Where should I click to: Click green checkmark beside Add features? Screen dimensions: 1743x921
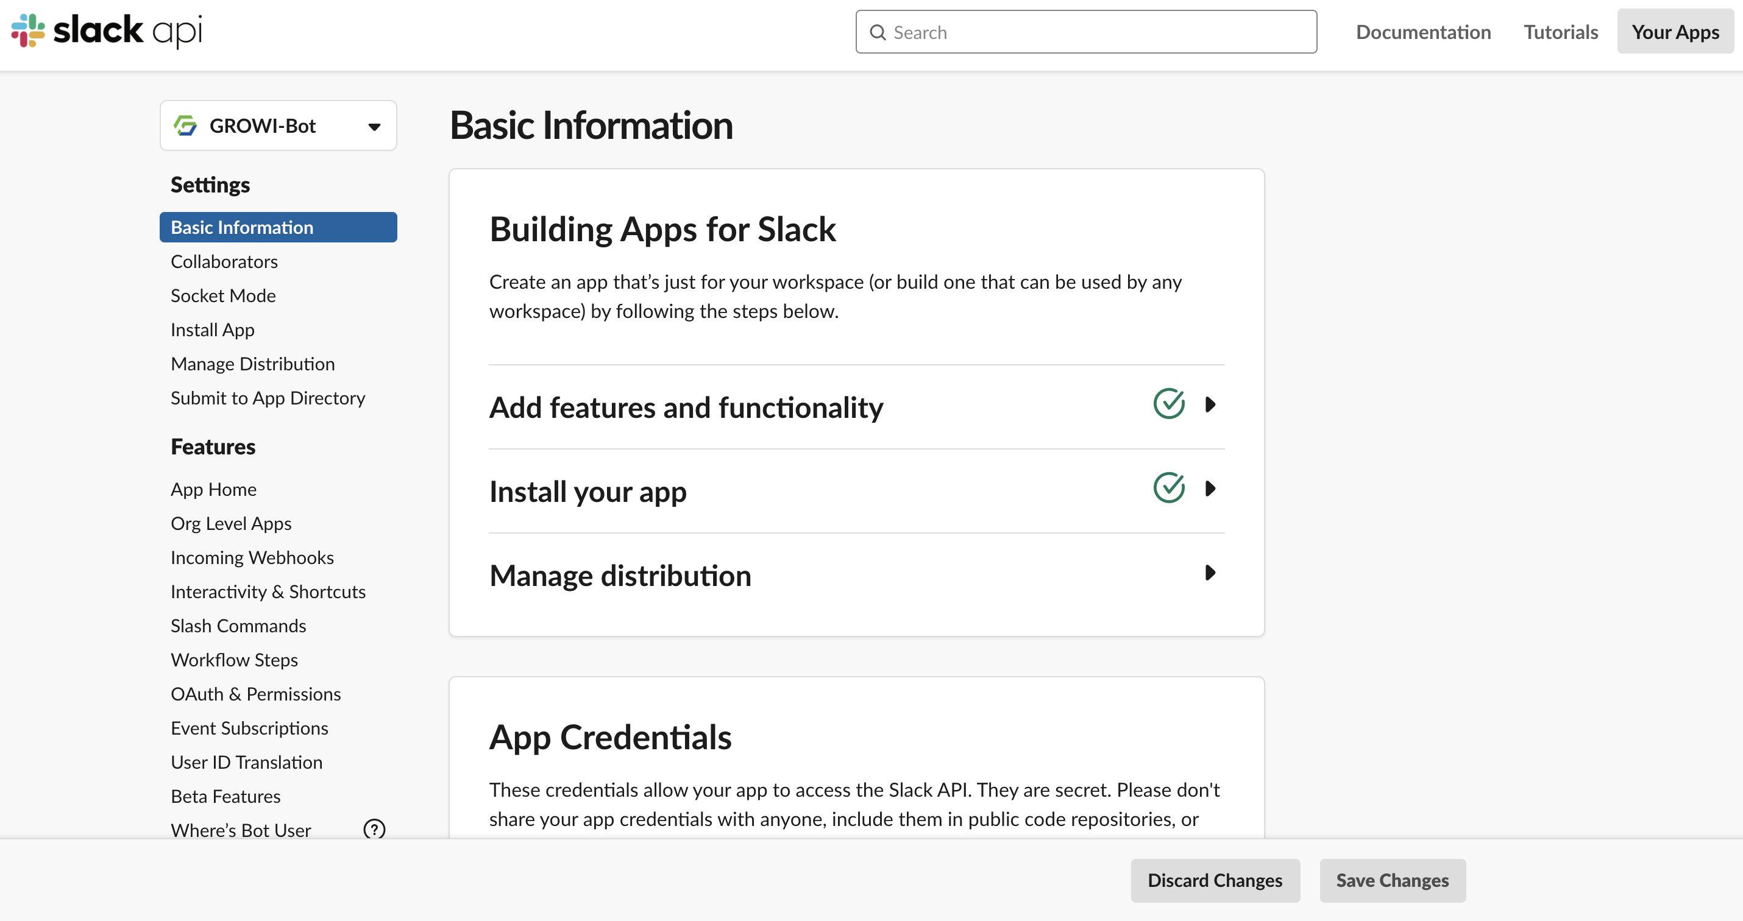[1168, 404]
